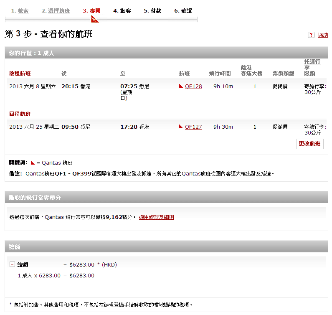Click the Qantas tail icon beside QF128

(x=181, y=86)
